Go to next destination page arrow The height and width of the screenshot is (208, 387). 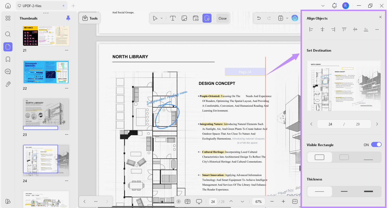click(377, 124)
